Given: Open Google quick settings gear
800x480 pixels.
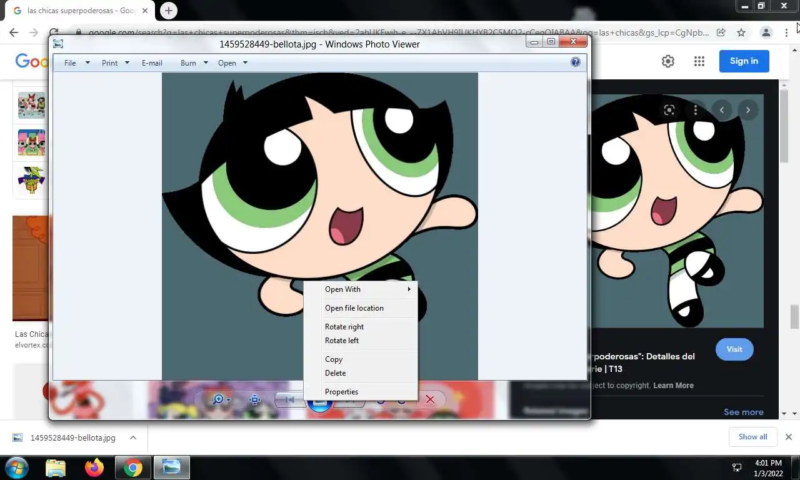Looking at the screenshot, I should [x=668, y=61].
